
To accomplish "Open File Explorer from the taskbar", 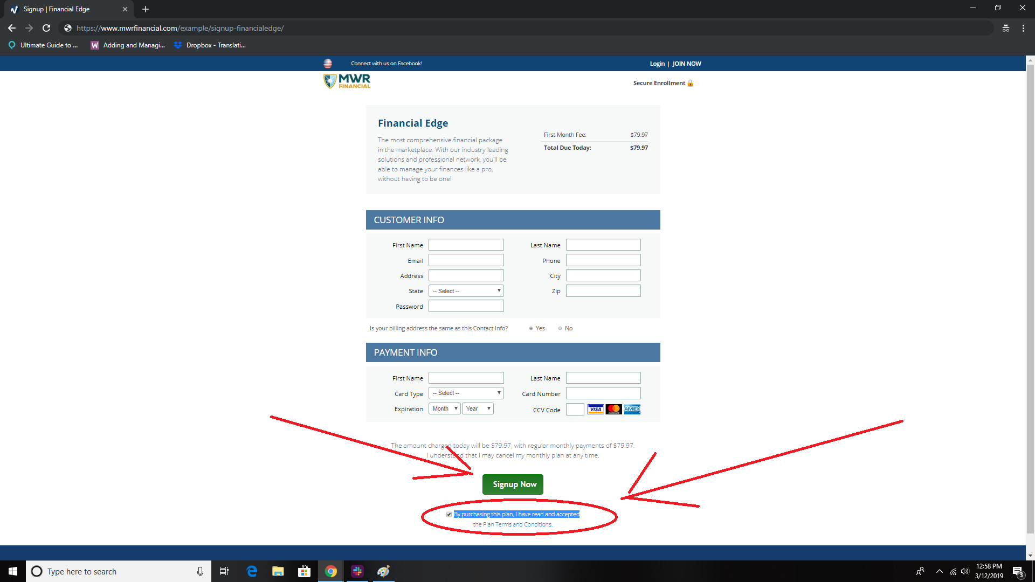I will click(x=278, y=571).
